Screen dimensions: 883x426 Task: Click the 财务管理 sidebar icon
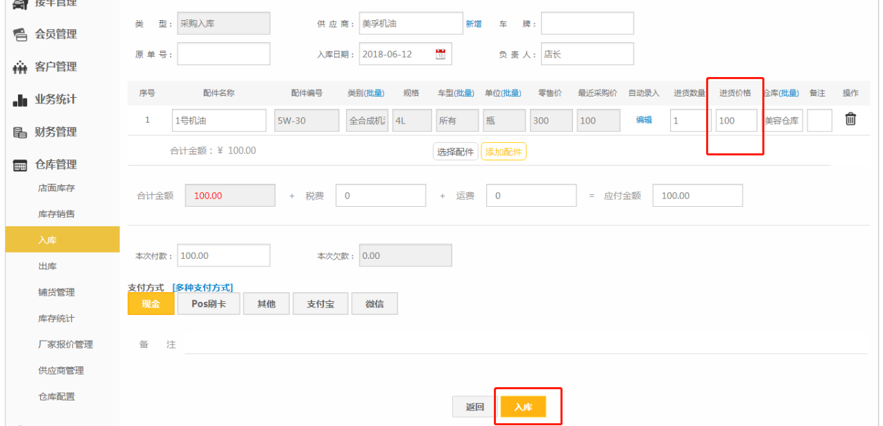[21, 133]
